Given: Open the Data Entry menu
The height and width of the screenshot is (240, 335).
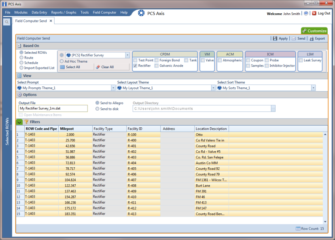Looking at the screenshot, I should [39, 13].
